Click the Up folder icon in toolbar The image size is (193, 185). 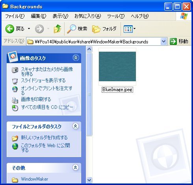58,29
